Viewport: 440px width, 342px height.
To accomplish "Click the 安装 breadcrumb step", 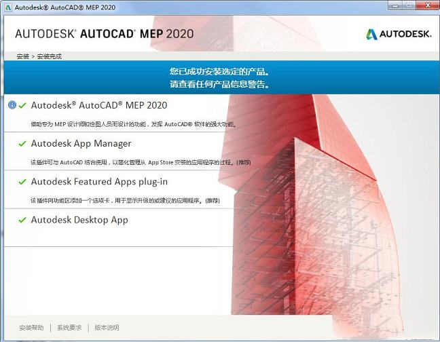I will pyautogui.click(x=22, y=56).
